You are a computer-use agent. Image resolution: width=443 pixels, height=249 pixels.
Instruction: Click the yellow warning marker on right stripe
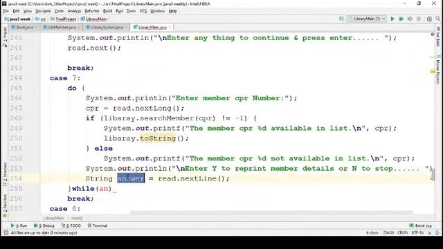[x=432, y=72]
